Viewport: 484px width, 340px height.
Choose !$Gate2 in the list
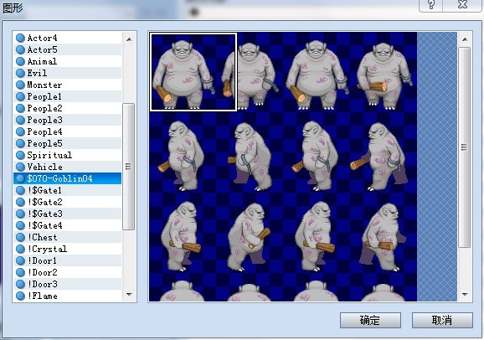(67, 202)
